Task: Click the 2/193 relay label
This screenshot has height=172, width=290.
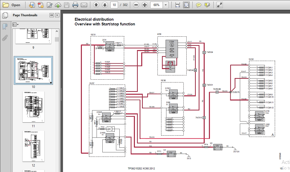Action: (168, 88)
